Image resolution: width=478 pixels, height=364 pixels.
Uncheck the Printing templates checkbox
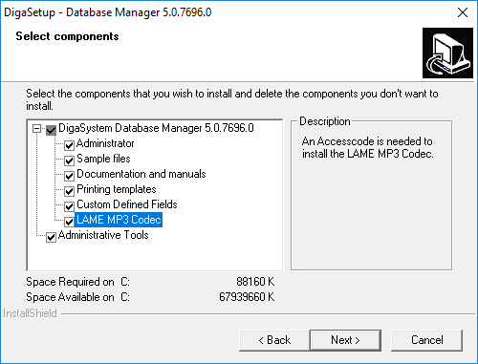point(69,191)
